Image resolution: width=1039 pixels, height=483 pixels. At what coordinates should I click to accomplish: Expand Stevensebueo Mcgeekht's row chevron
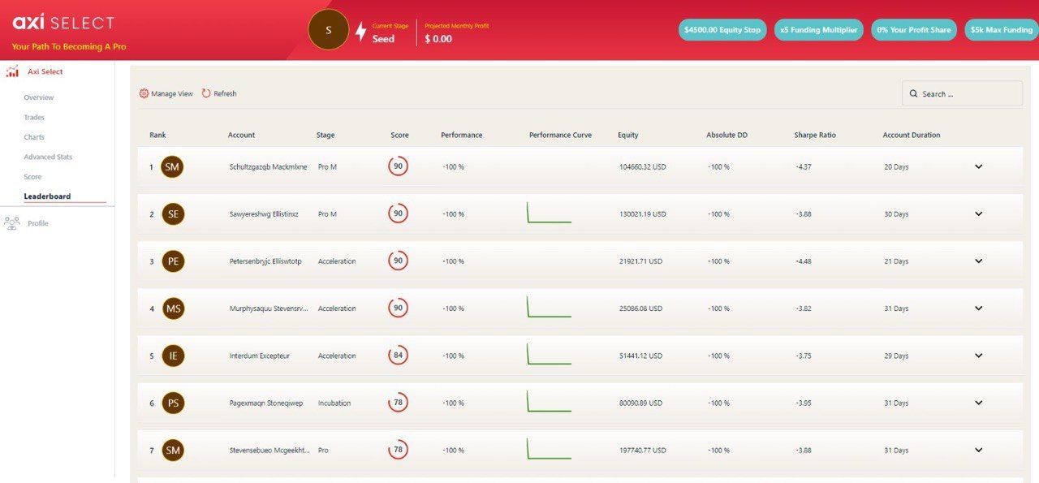pyautogui.click(x=978, y=449)
